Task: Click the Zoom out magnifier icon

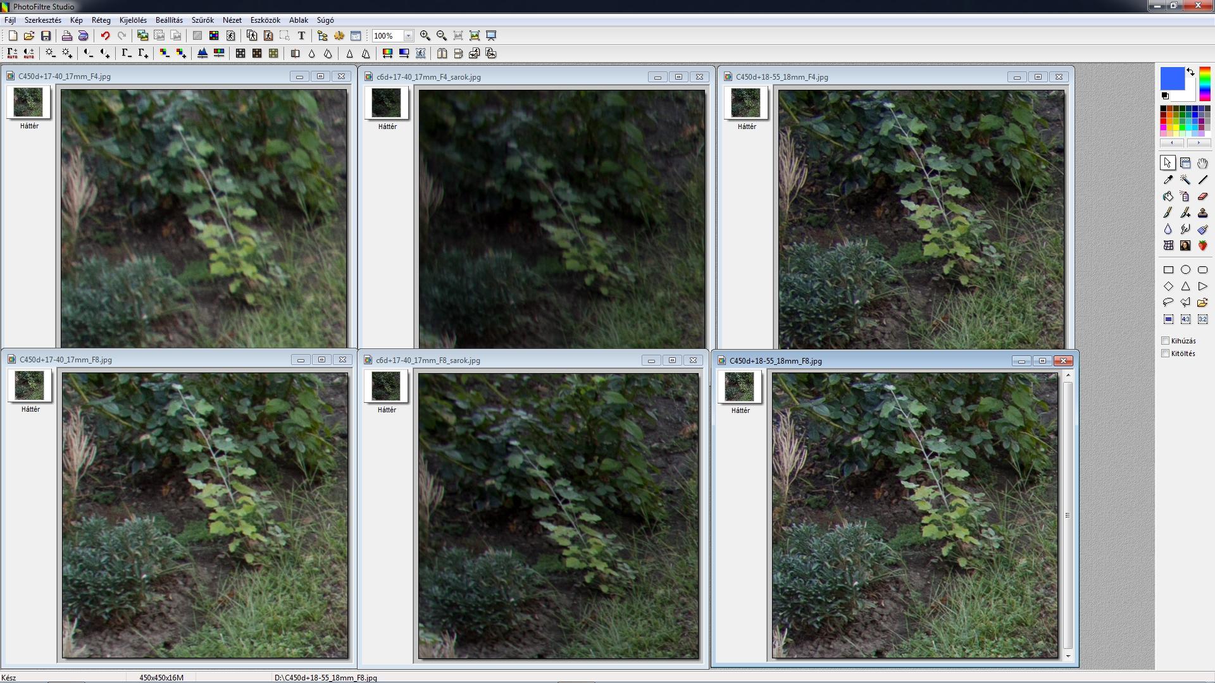Action: point(442,36)
